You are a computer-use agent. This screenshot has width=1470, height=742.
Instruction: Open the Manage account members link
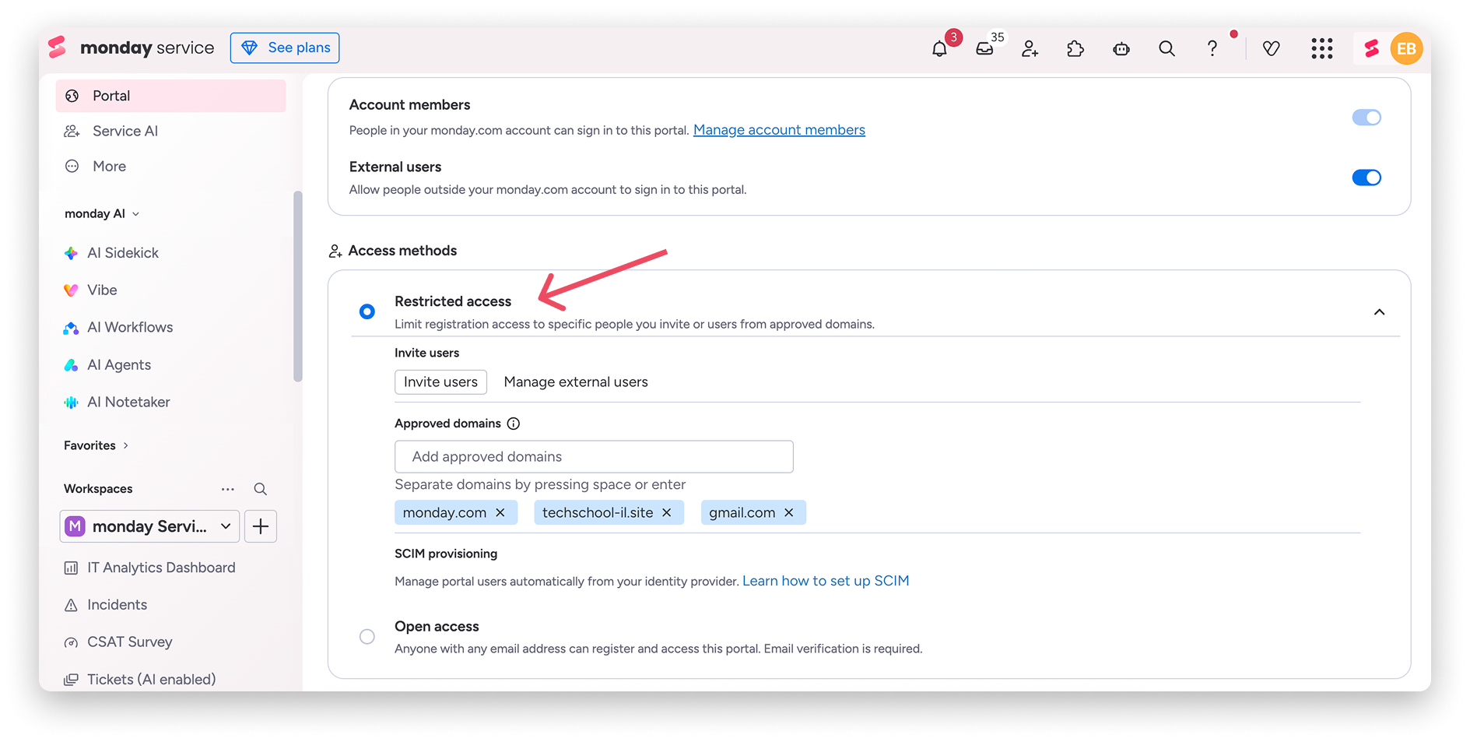[x=779, y=130]
